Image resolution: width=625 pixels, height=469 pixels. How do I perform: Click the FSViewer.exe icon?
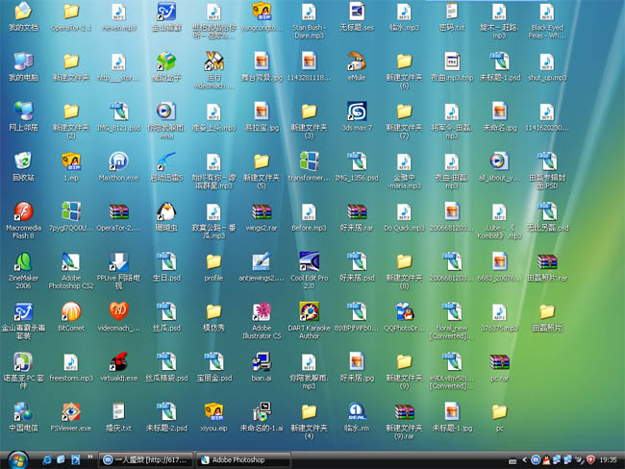click(70, 411)
